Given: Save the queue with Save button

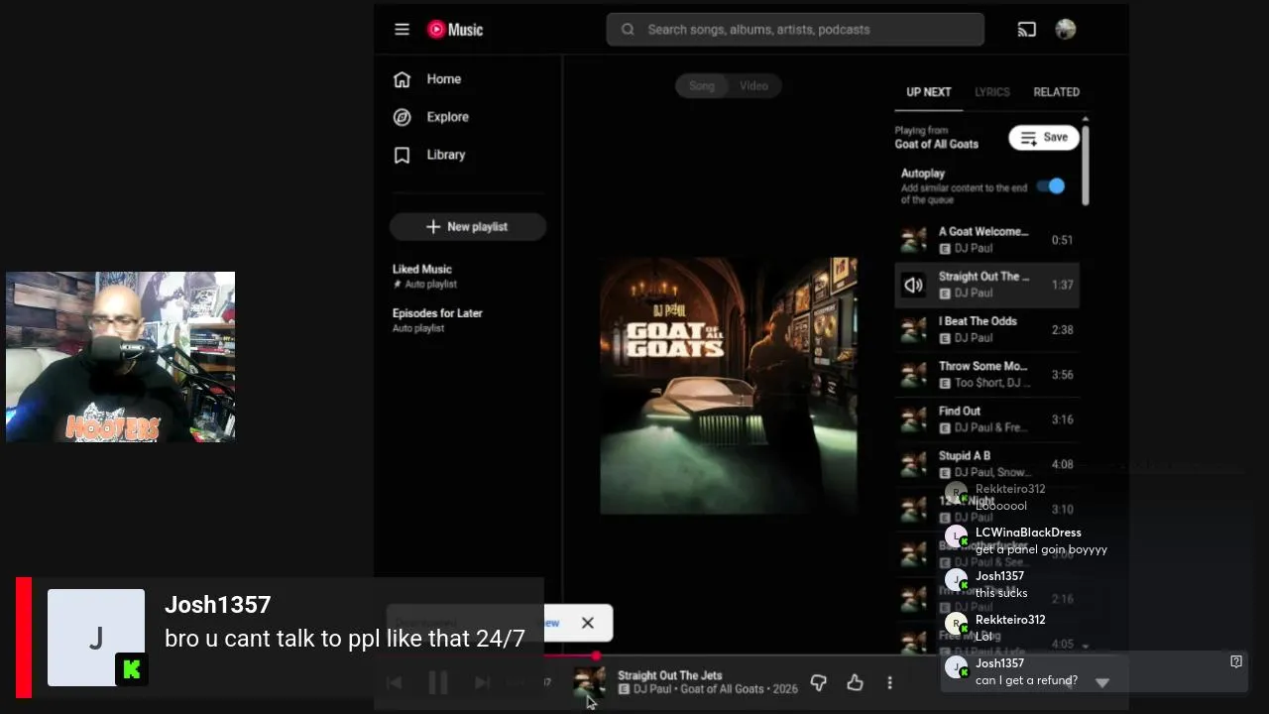Looking at the screenshot, I should (x=1044, y=138).
